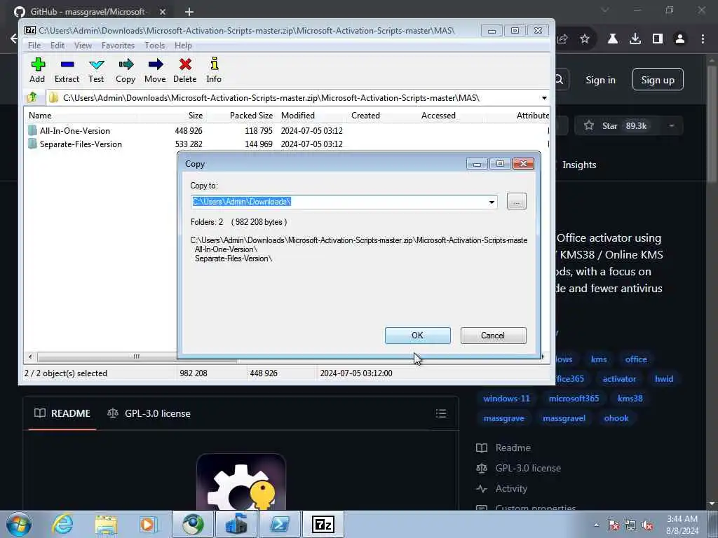This screenshot has width=718, height=538.
Task: Click the Extract toolbar icon
Action: (x=67, y=70)
